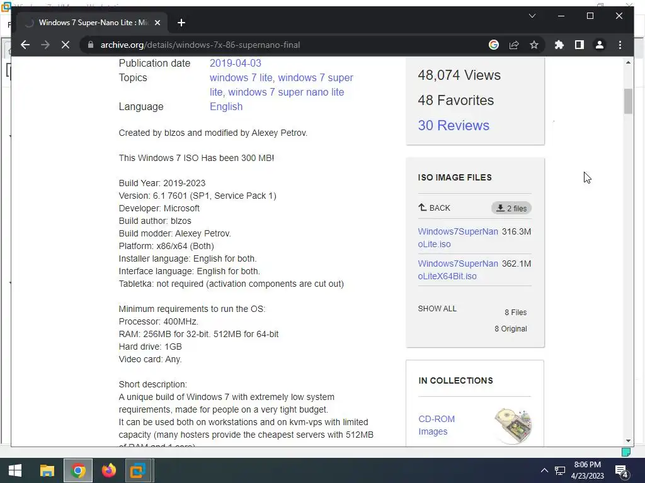Click the 48,074 Views text

coord(459,75)
